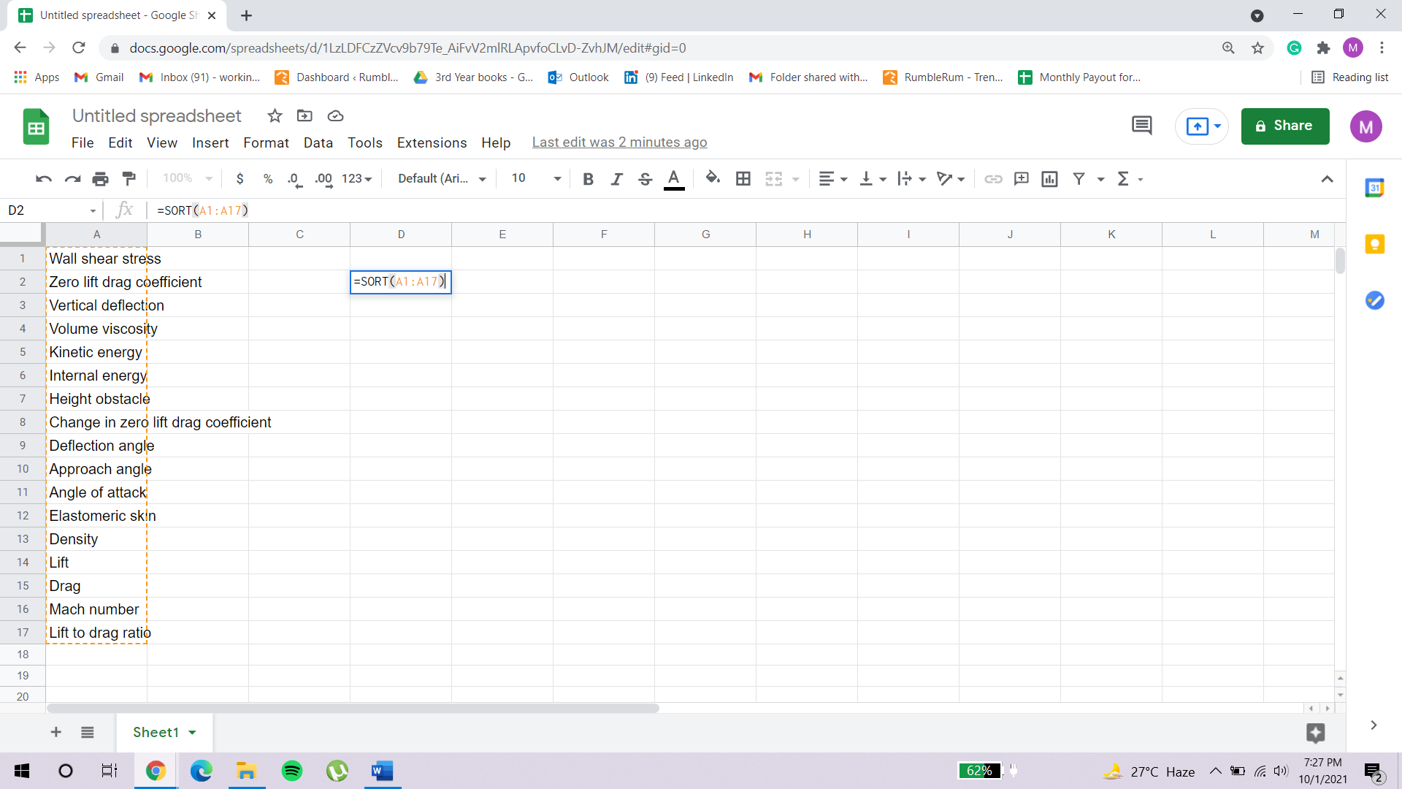Viewport: 1402px width, 789px height.
Task: Open the Last edit version history link
Action: click(x=619, y=142)
